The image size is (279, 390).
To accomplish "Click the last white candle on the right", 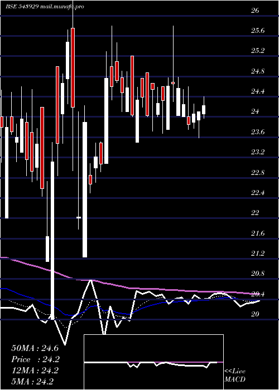I will (x=204, y=110).
